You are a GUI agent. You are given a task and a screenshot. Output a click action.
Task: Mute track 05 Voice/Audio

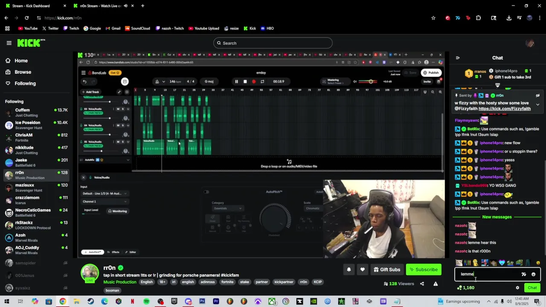click(x=118, y=142)
